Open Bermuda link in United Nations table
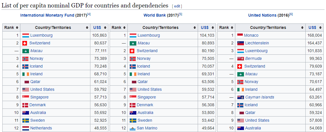The height and width of the screenshot is (132, 326). [x=253, y=59]
